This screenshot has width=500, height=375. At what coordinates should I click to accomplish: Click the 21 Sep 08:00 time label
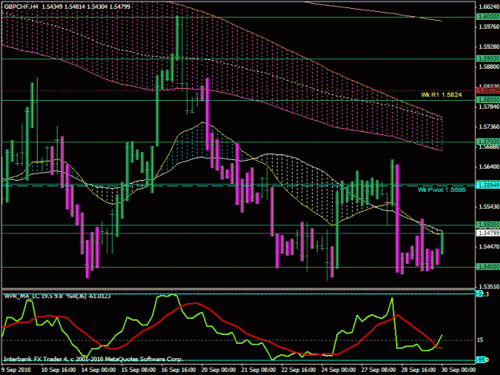coord(258,369)
